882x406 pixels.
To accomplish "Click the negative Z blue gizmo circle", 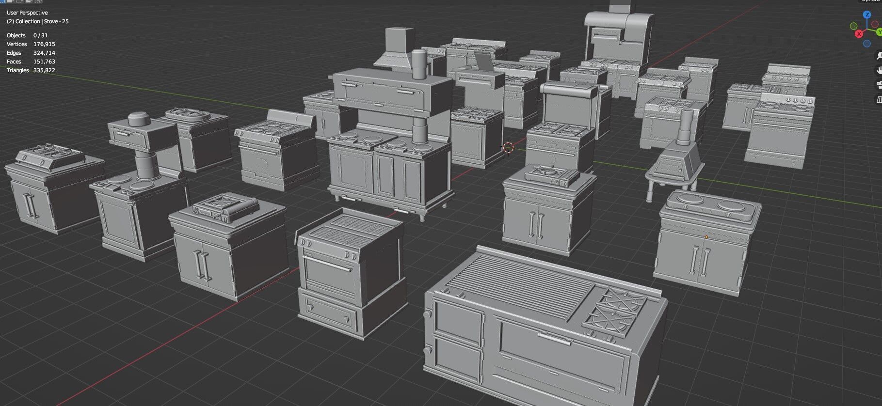I will coord(867,44).
